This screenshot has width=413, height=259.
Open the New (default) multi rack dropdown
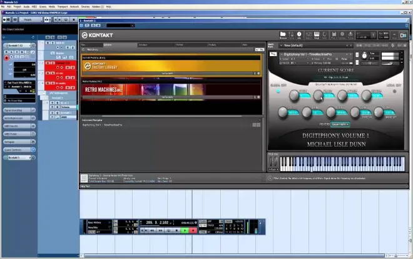click(x=316, y=46)
